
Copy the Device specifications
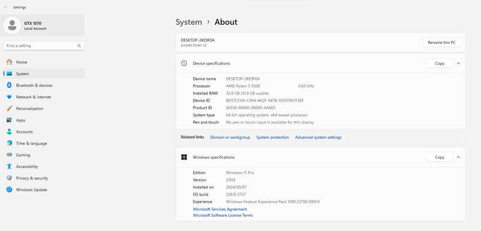440,63
